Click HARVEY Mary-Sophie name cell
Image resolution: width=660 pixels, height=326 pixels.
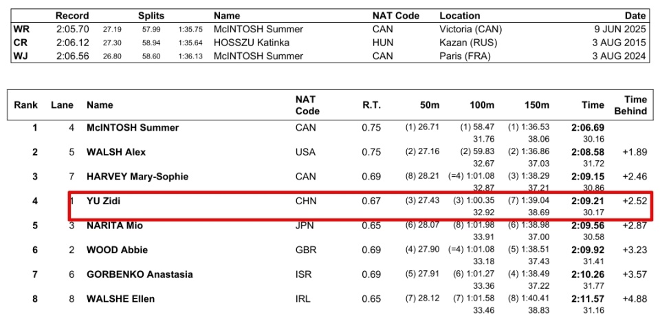pos(137,177)
